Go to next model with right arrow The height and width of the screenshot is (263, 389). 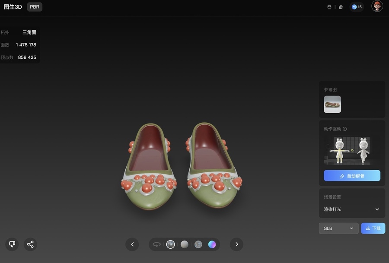tap(236, 244)
